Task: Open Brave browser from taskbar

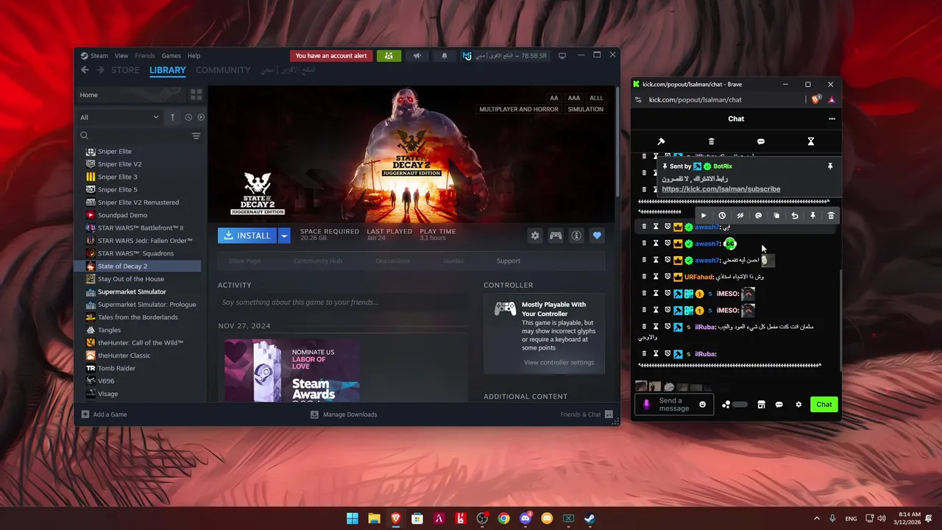Action: (x=396, y=518)
